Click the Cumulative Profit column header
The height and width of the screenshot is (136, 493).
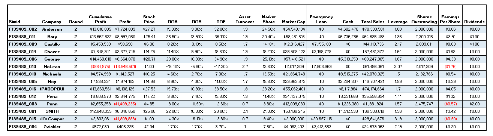point(100,19)
